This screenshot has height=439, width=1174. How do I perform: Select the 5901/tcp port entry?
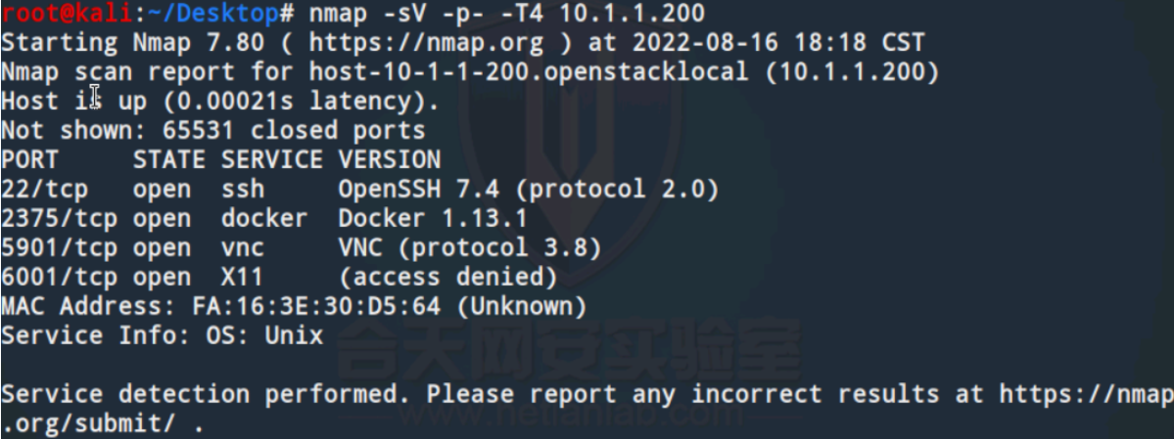(x=59, y=247)
